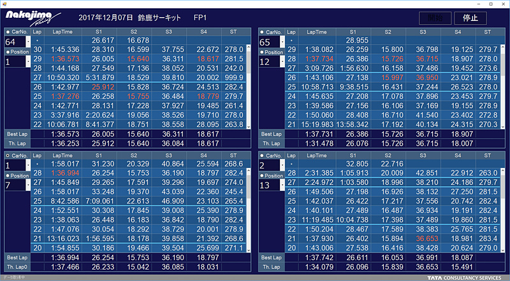Click theoretical lap 1:37.466
510x281 pixels.
click(66, 267)
